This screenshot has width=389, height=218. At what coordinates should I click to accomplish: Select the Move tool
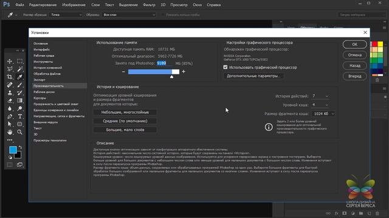pos(10,61)
